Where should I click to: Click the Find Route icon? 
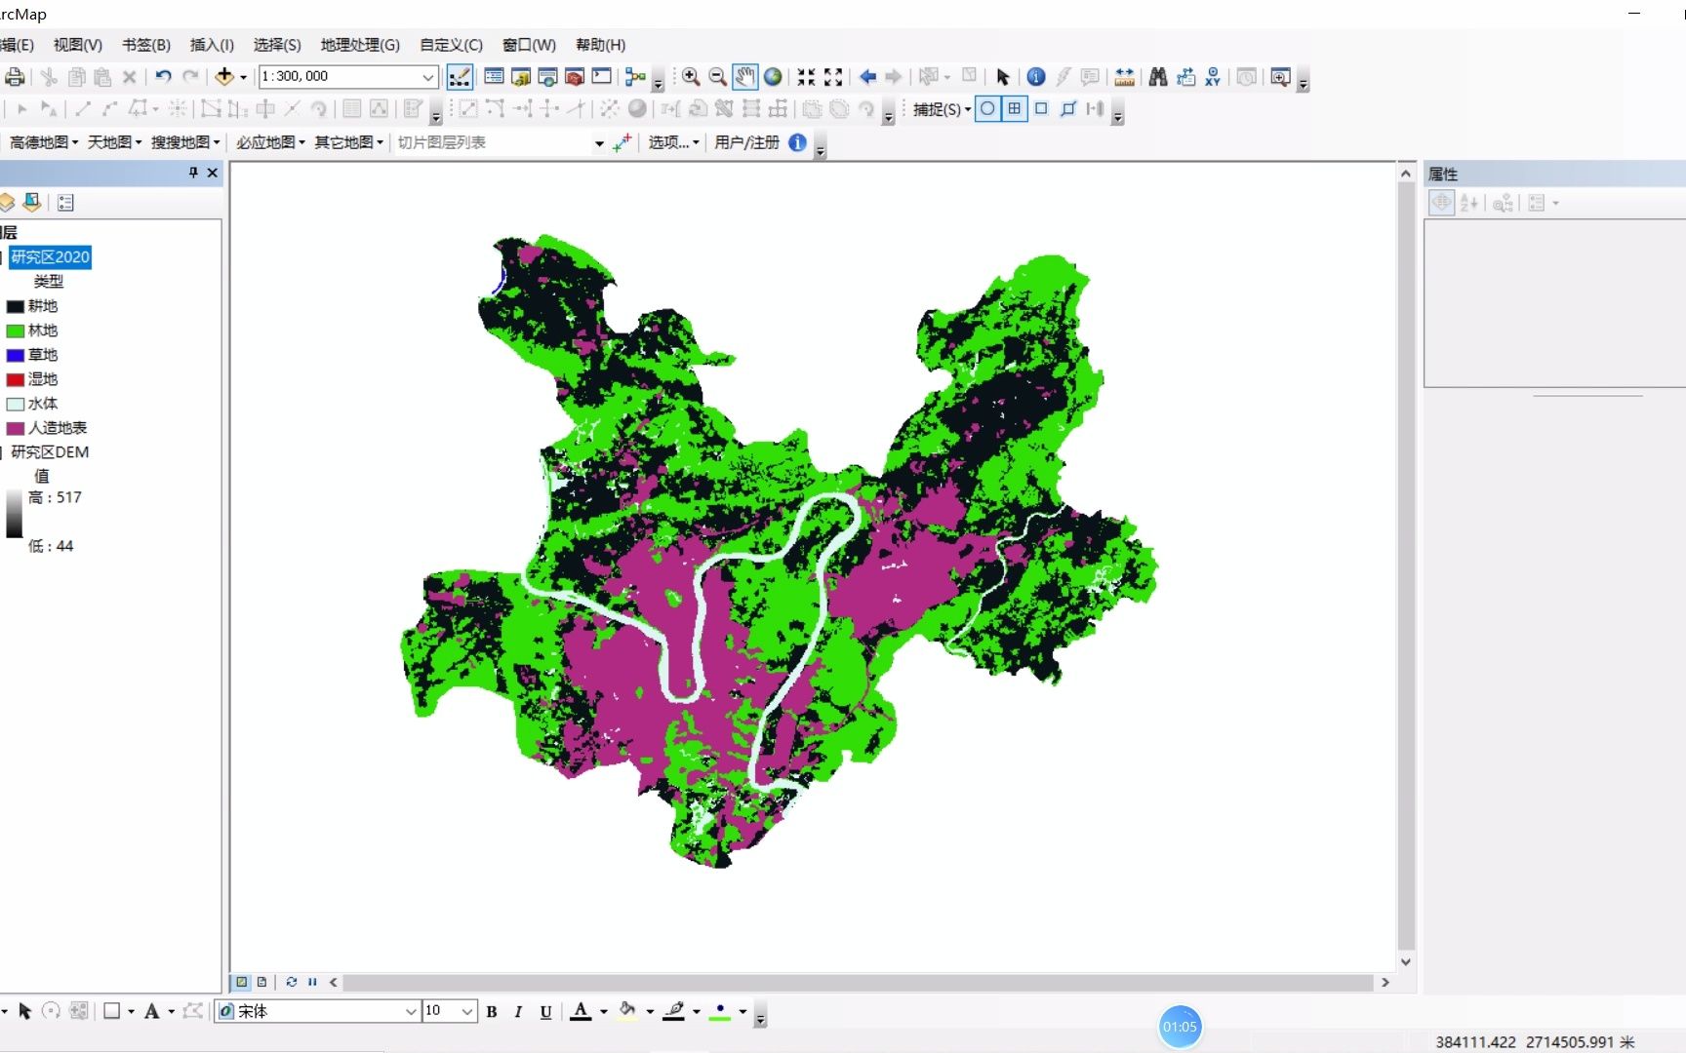pos(1185,76)
